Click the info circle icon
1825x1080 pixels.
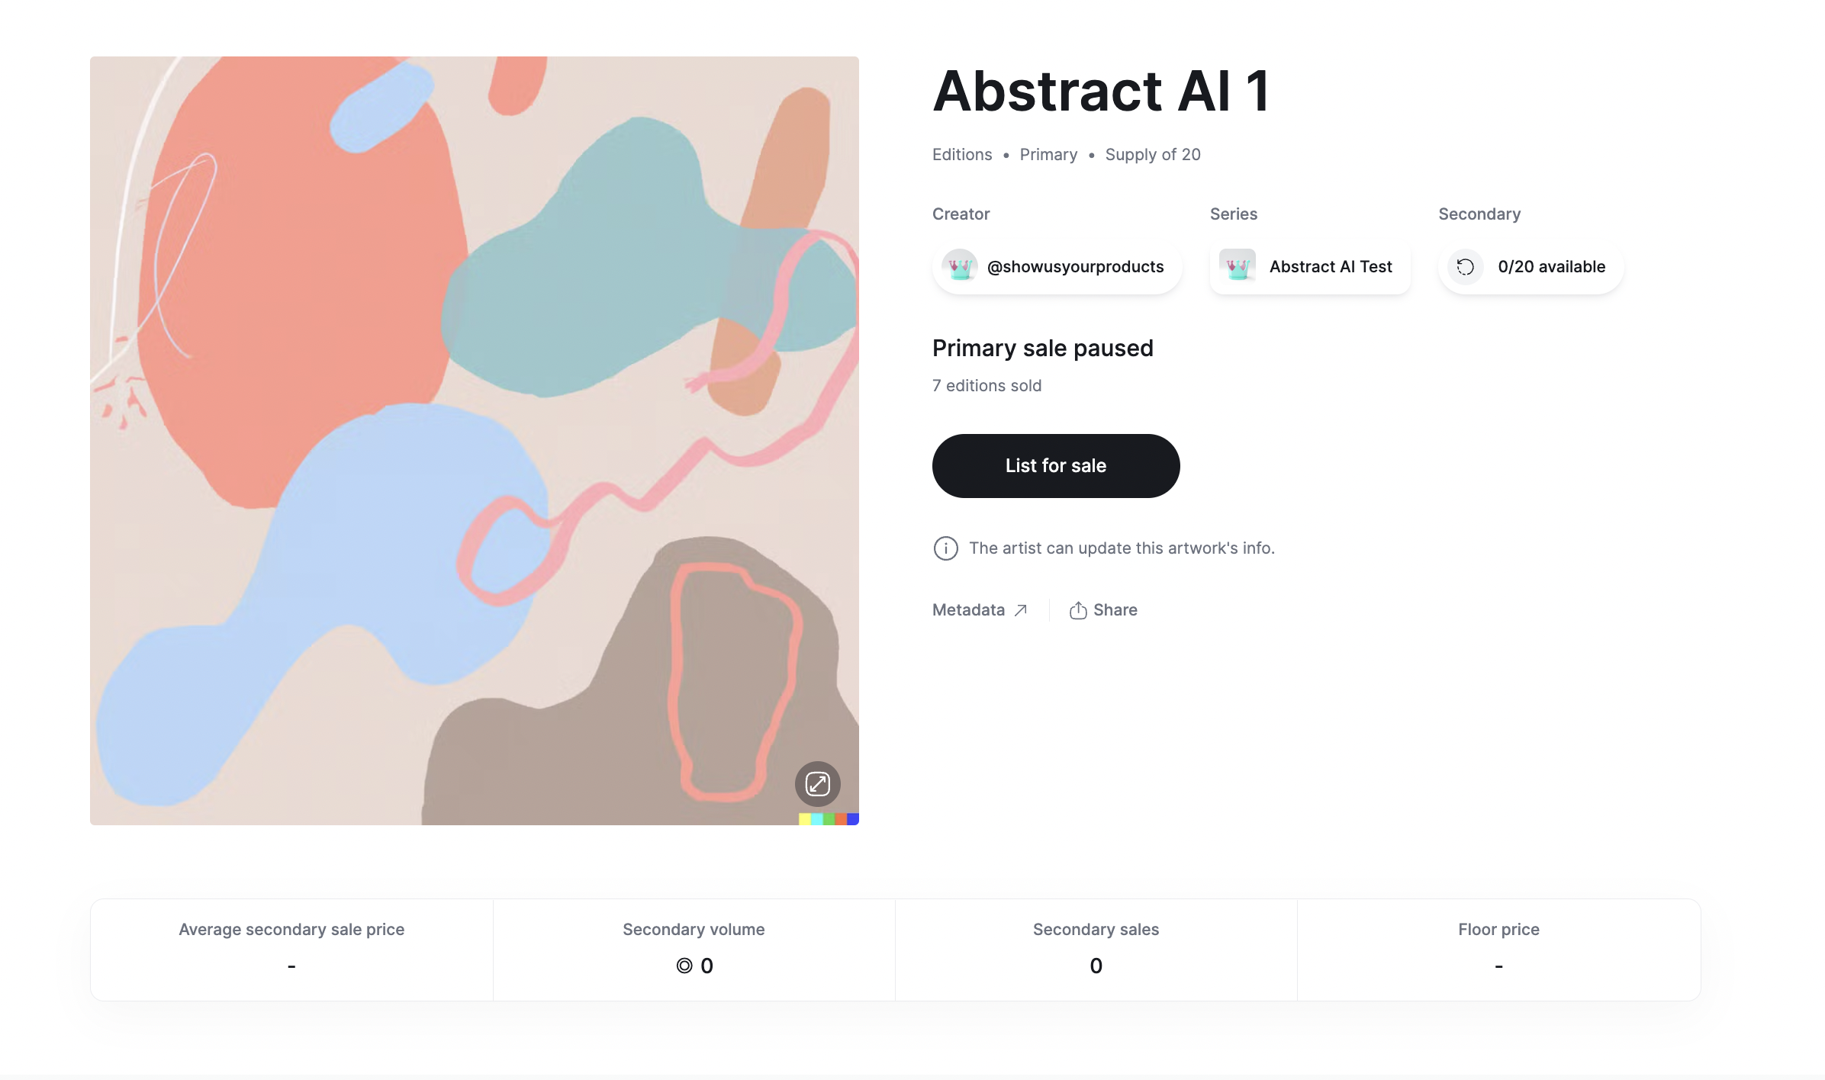pyautogui.click(x=945, y=548)
